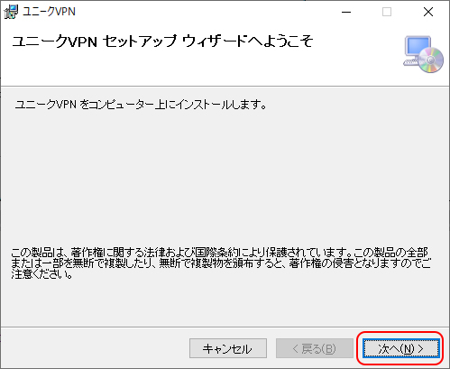Click empty footer area left of キャンセル
This screenshot has height=369, width=450.
pos(93,348)
